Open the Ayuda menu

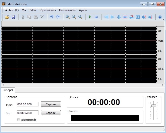(x=83, y=10)
